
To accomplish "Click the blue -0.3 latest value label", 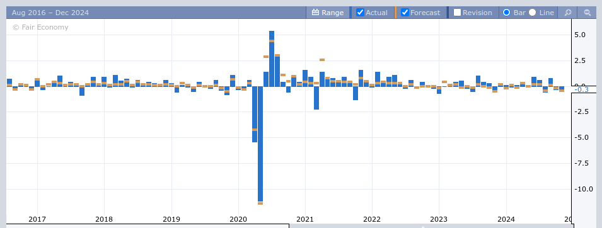I will pos(581,89).
